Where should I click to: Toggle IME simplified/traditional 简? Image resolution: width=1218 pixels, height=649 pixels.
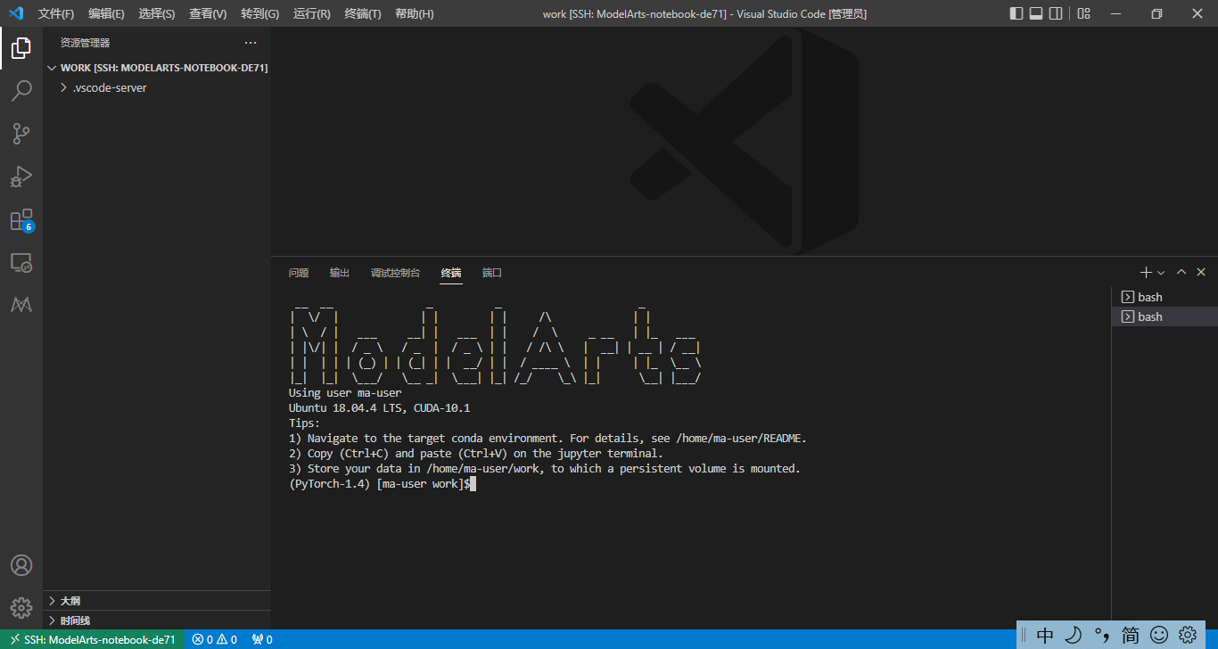(1131, 635)
